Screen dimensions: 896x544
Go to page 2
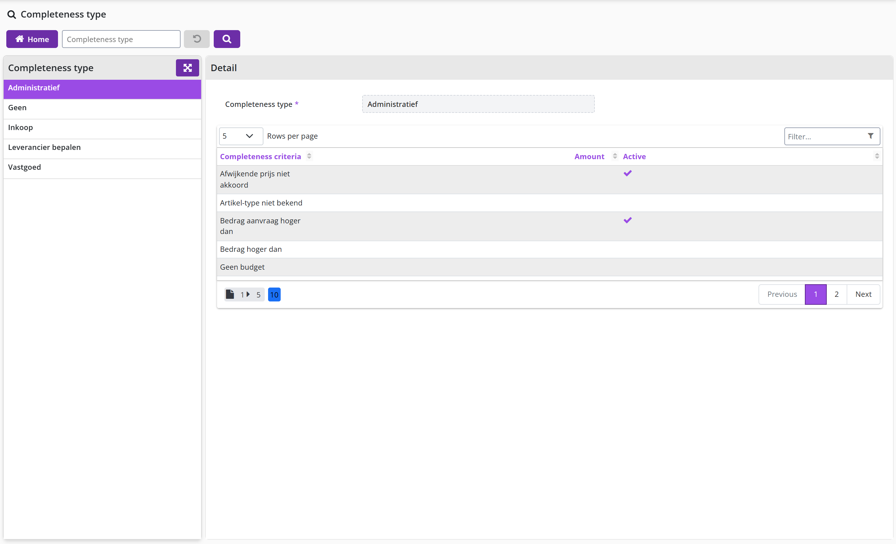pyautogui.click(x=837, y=295)
